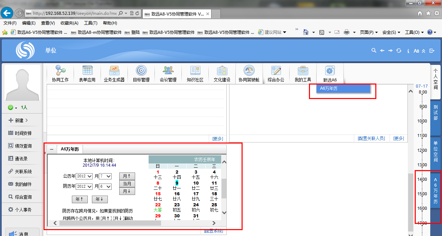The width and height of the screenshot is (442, 236).
Task: Expand the 公历 month 7 dropdown
Action: pos(105,176)
